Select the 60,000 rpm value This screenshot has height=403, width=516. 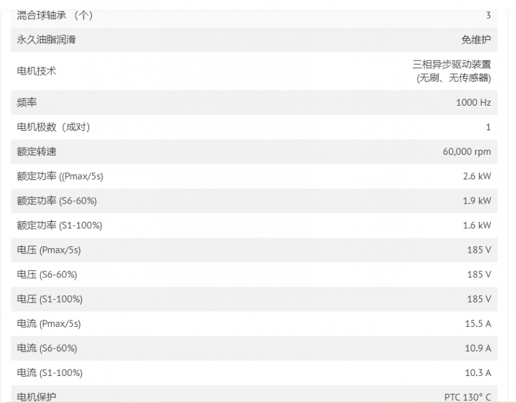point(466,152)
